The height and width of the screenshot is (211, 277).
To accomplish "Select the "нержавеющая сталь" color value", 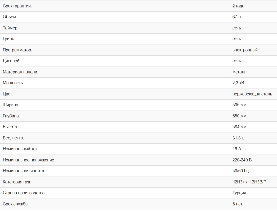I will [x=252, y=94].
